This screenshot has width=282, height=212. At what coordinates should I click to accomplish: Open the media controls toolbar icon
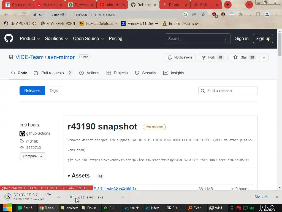[x=249, y=14]
